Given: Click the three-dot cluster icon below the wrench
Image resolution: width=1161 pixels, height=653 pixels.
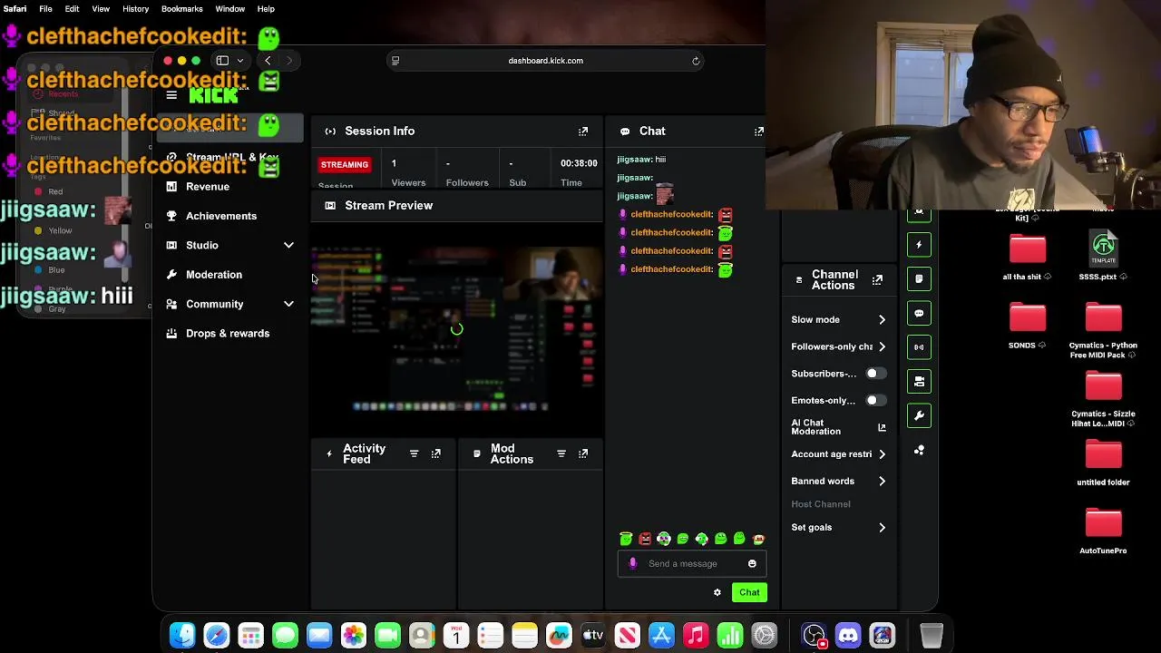Looking at the screenshot, I should point(919,450).
